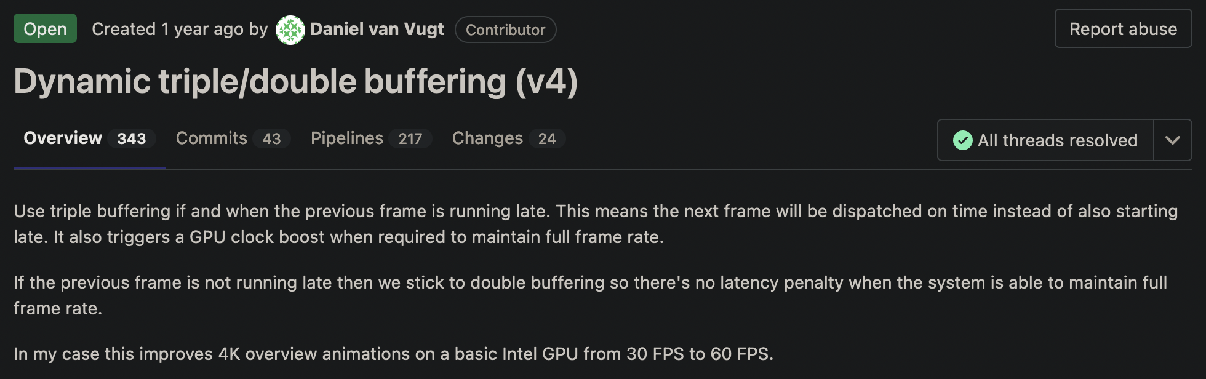Click the 24 changes count badge
1206x379 pixels.
coord(547,139)
